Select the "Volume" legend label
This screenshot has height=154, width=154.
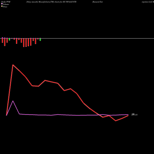(x=6, y=4)
